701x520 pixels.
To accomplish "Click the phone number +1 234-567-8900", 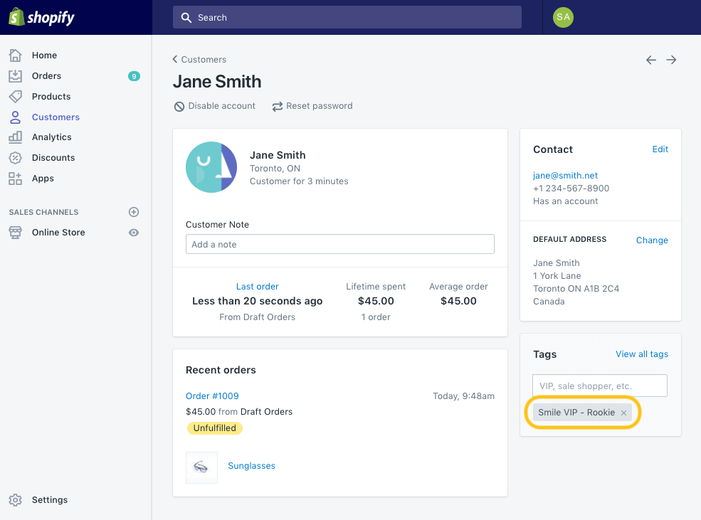I will [x=571, y=189].
